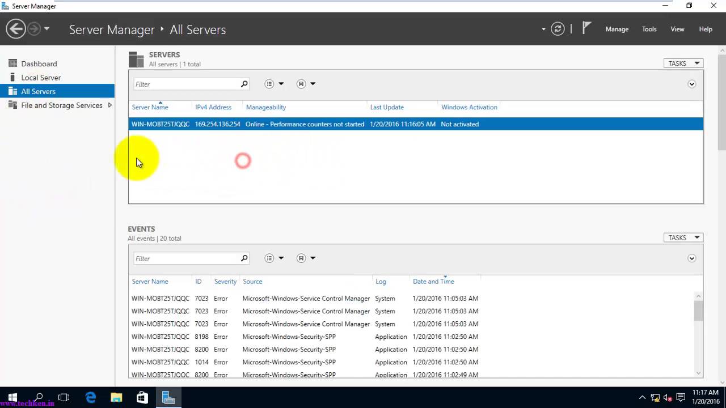Open the Tools menu
726x408 pixels.
[649, 29]
